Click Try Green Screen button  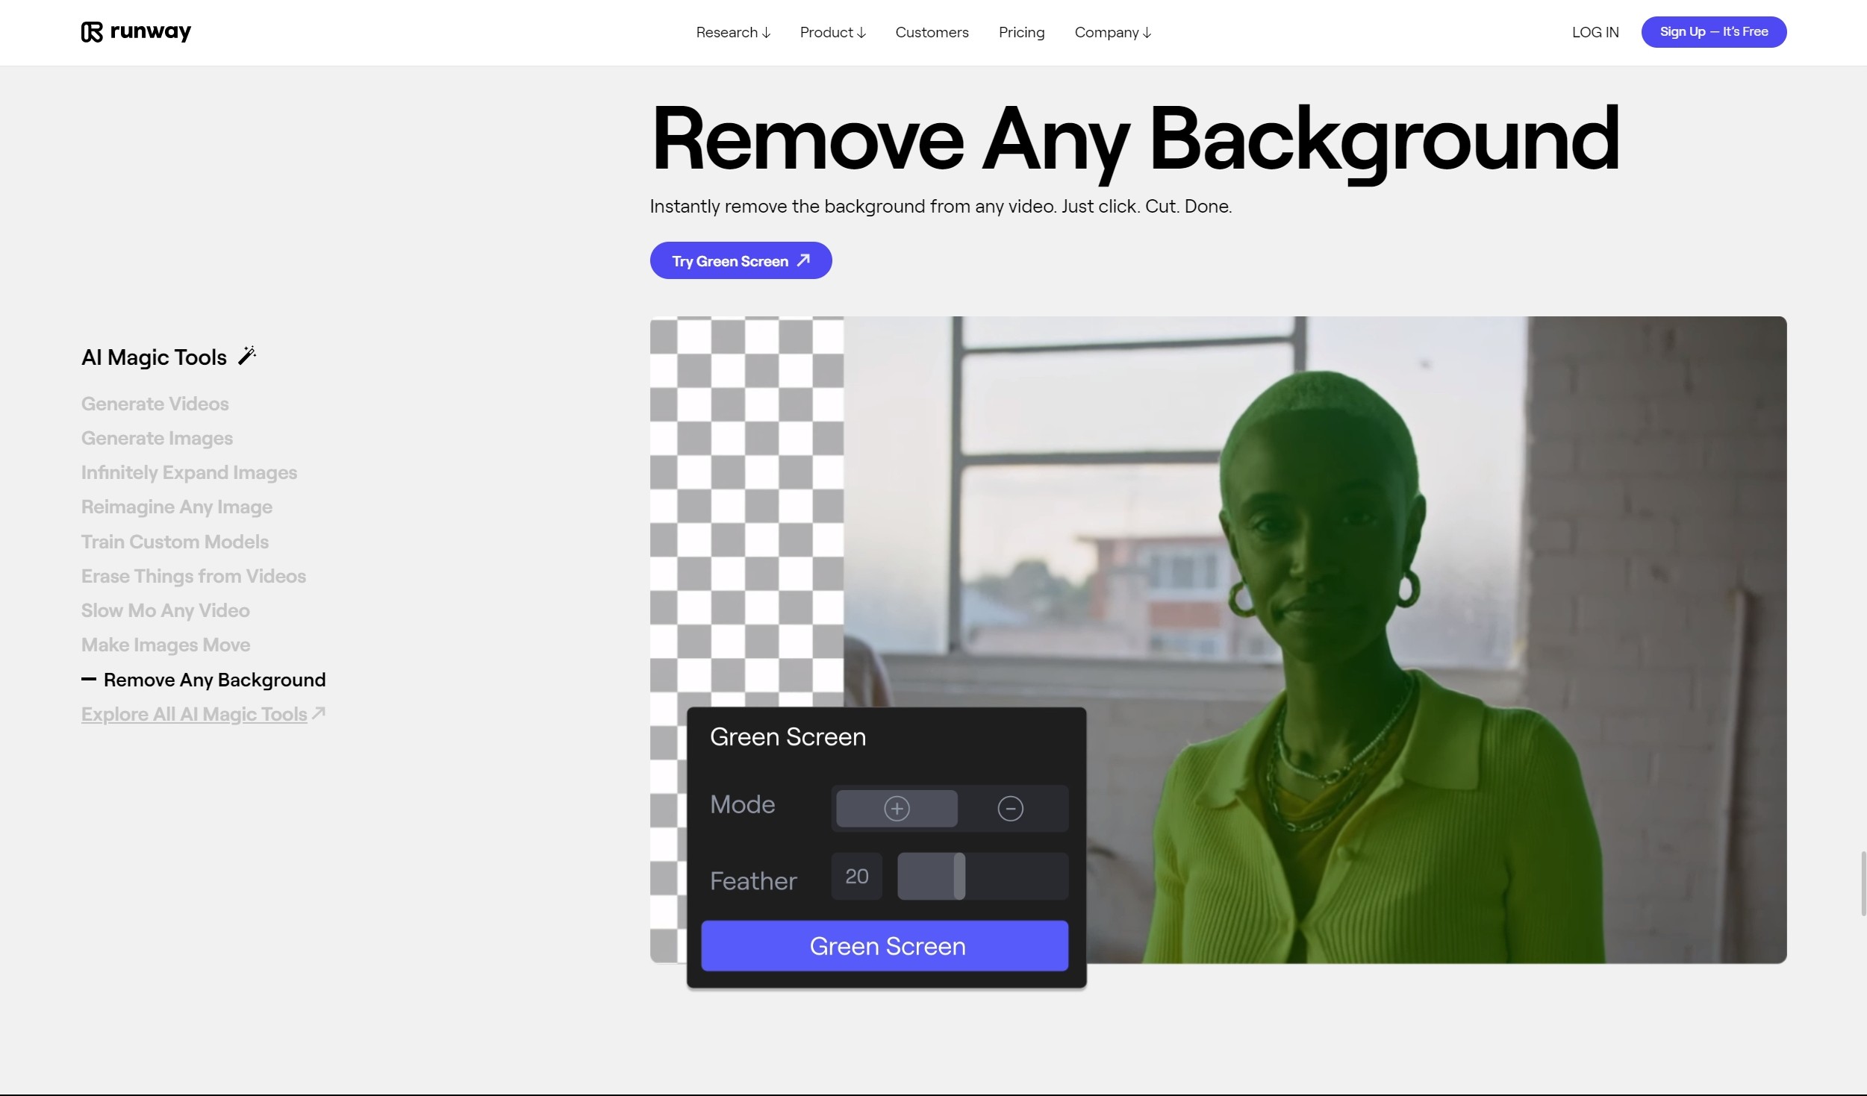click(x=741, y=260)
